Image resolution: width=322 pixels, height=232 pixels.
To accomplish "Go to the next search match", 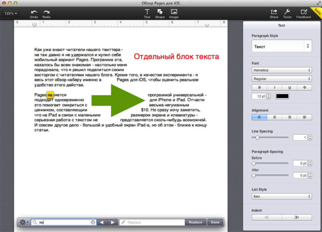I will click(x=112, y=222).
